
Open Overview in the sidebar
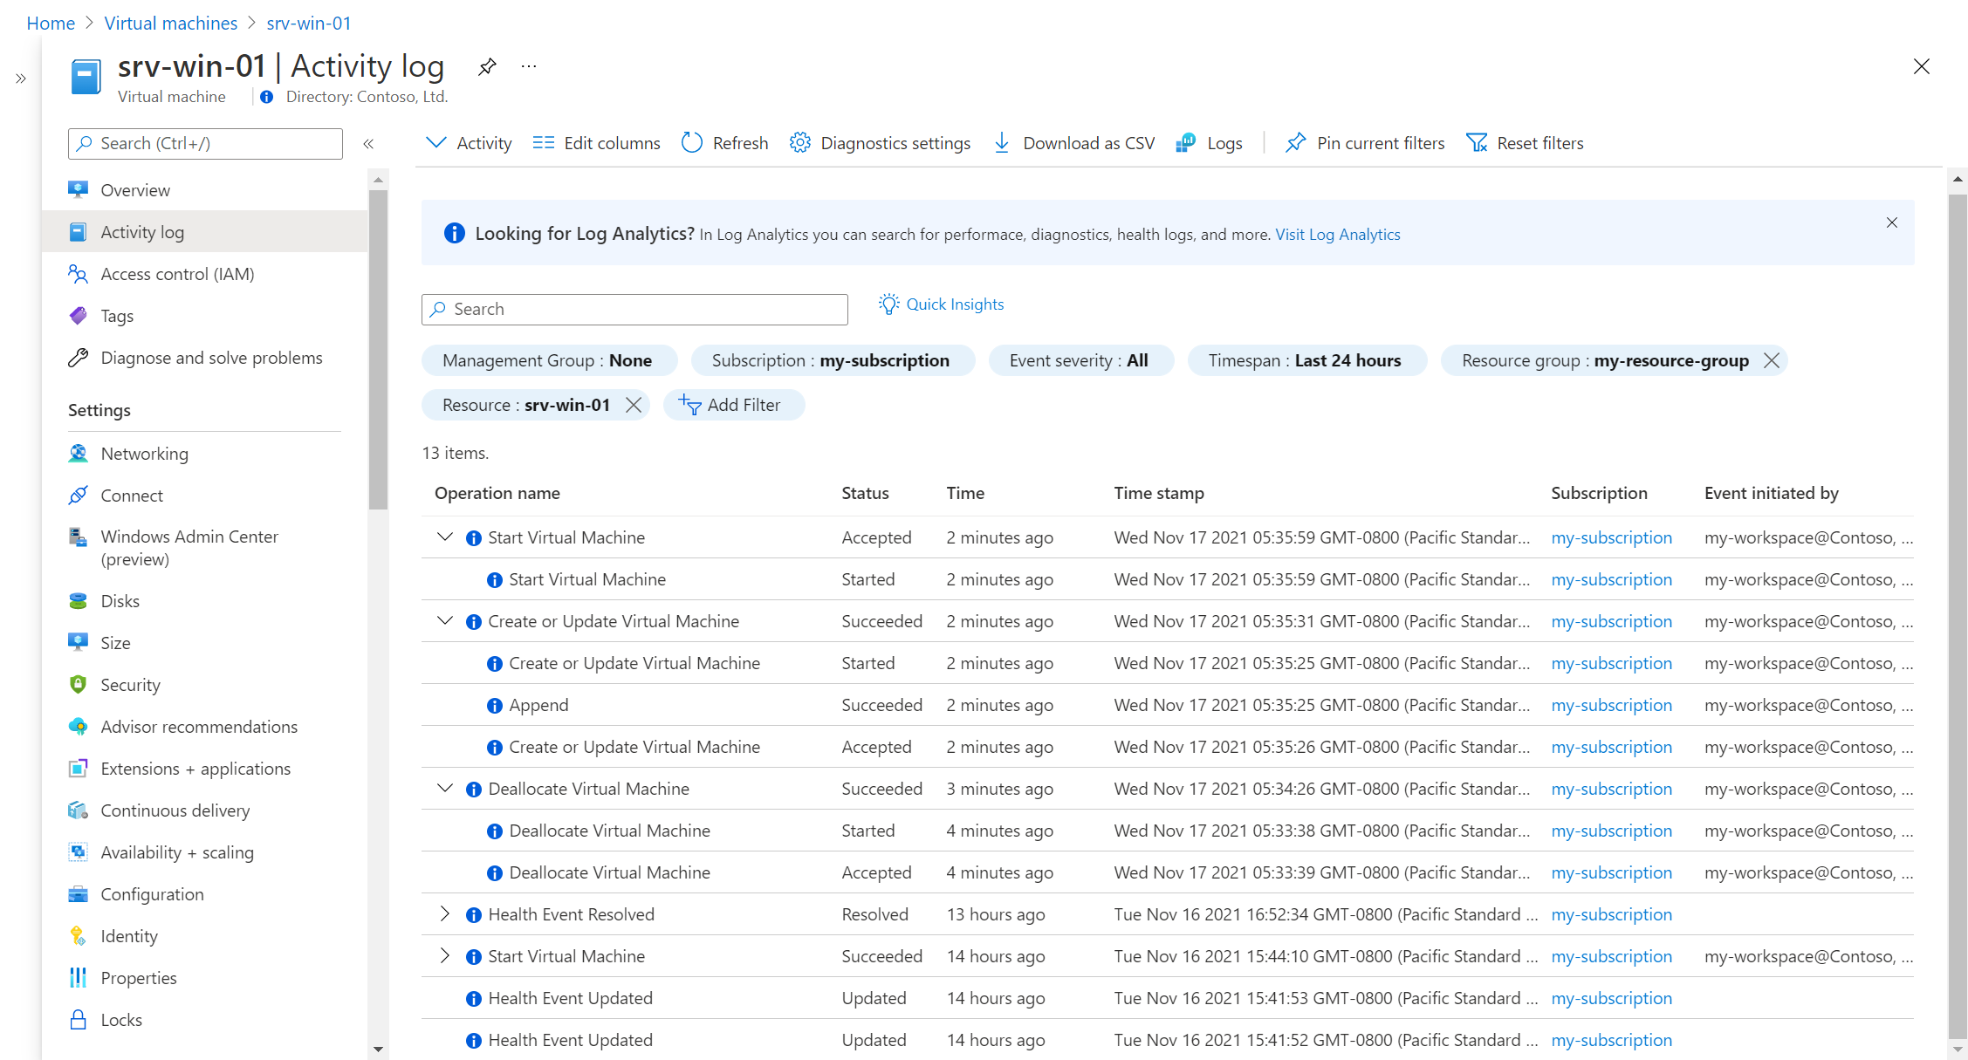click(x=205, y=190)
